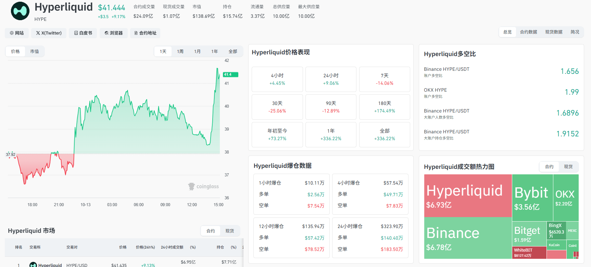Set chart range to 1天

click(x=163, y=52)
